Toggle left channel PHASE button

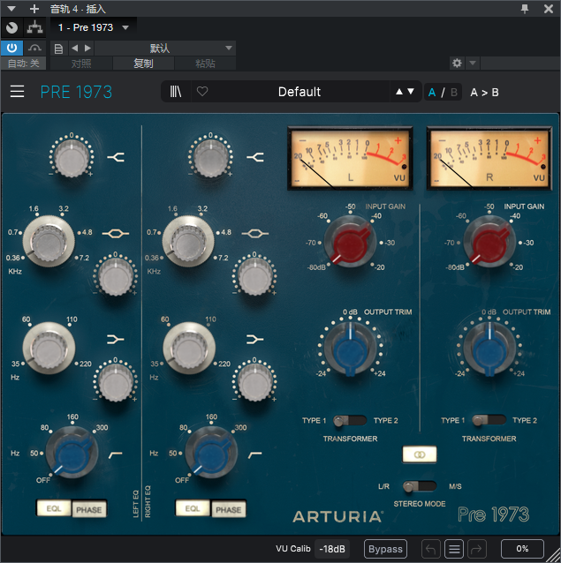(x=89, y=509)
